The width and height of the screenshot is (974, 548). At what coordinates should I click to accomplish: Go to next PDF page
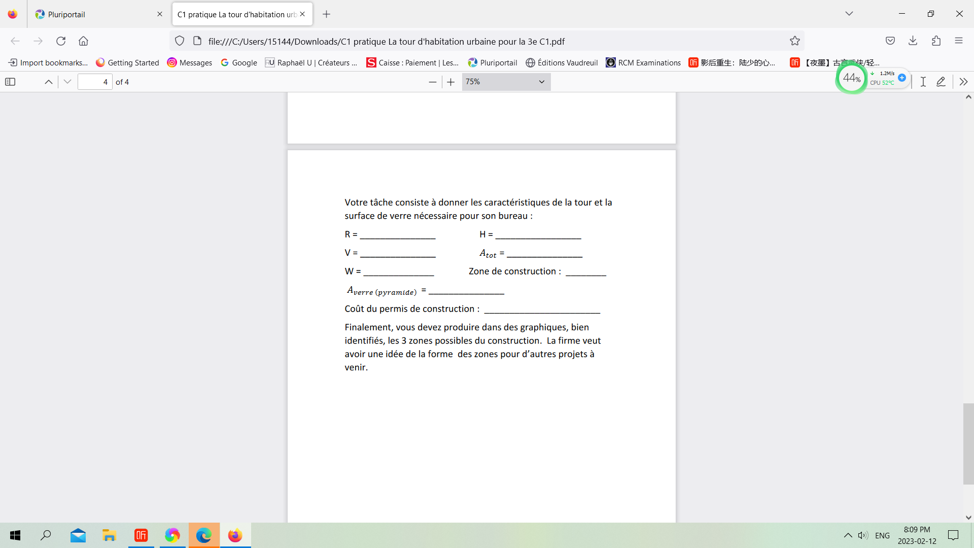pos(67,82)
